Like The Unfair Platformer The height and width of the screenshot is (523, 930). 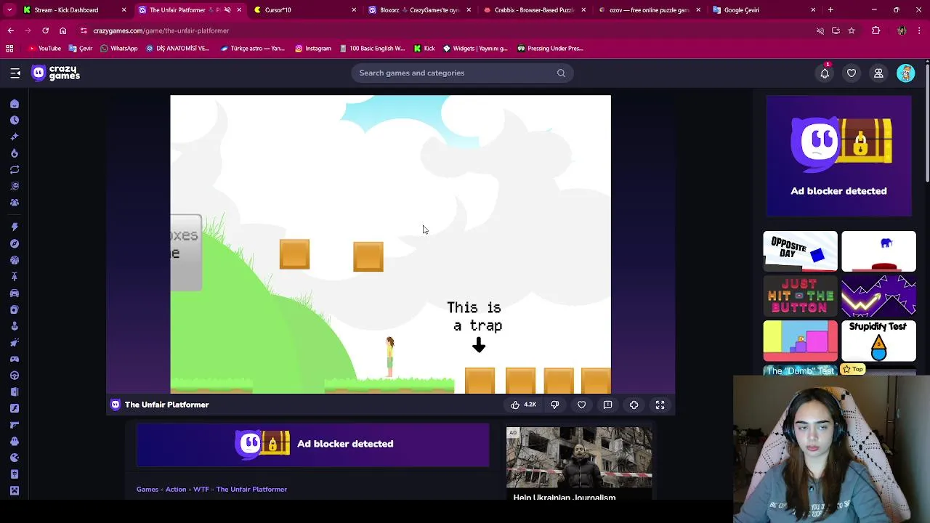(x=523, y=405)
